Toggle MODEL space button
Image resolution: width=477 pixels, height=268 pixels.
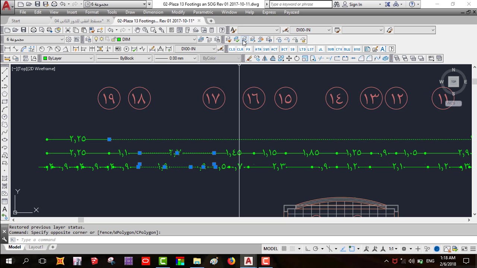(271, 249)
